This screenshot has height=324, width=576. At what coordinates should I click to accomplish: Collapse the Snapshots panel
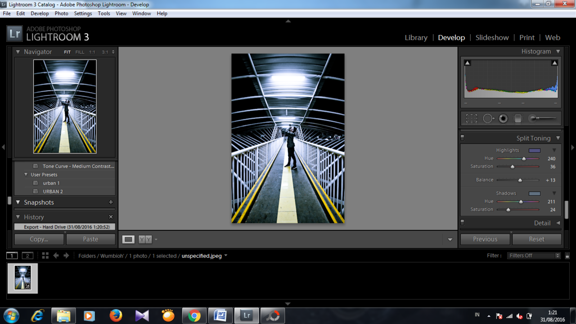[18, 202]
